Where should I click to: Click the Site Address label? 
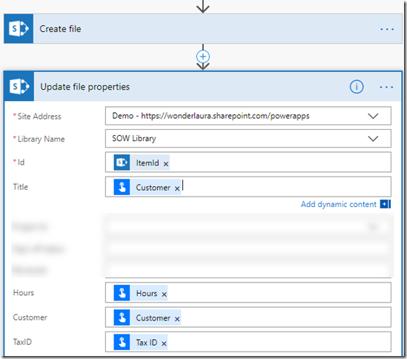tap(39, 116)
